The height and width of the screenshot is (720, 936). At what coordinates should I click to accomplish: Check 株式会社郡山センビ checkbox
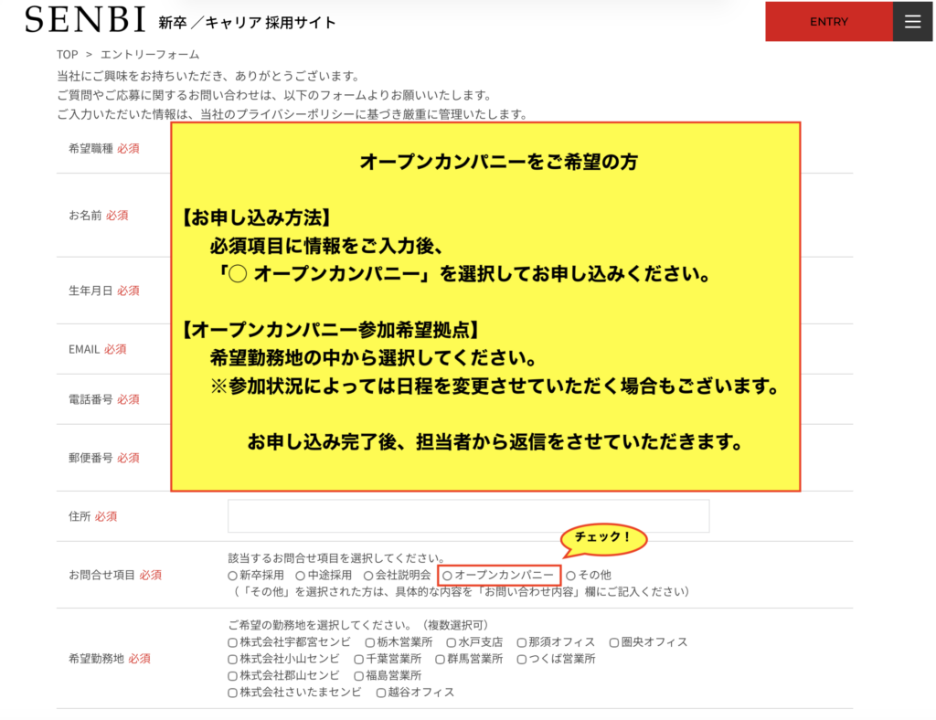(233, 676)
